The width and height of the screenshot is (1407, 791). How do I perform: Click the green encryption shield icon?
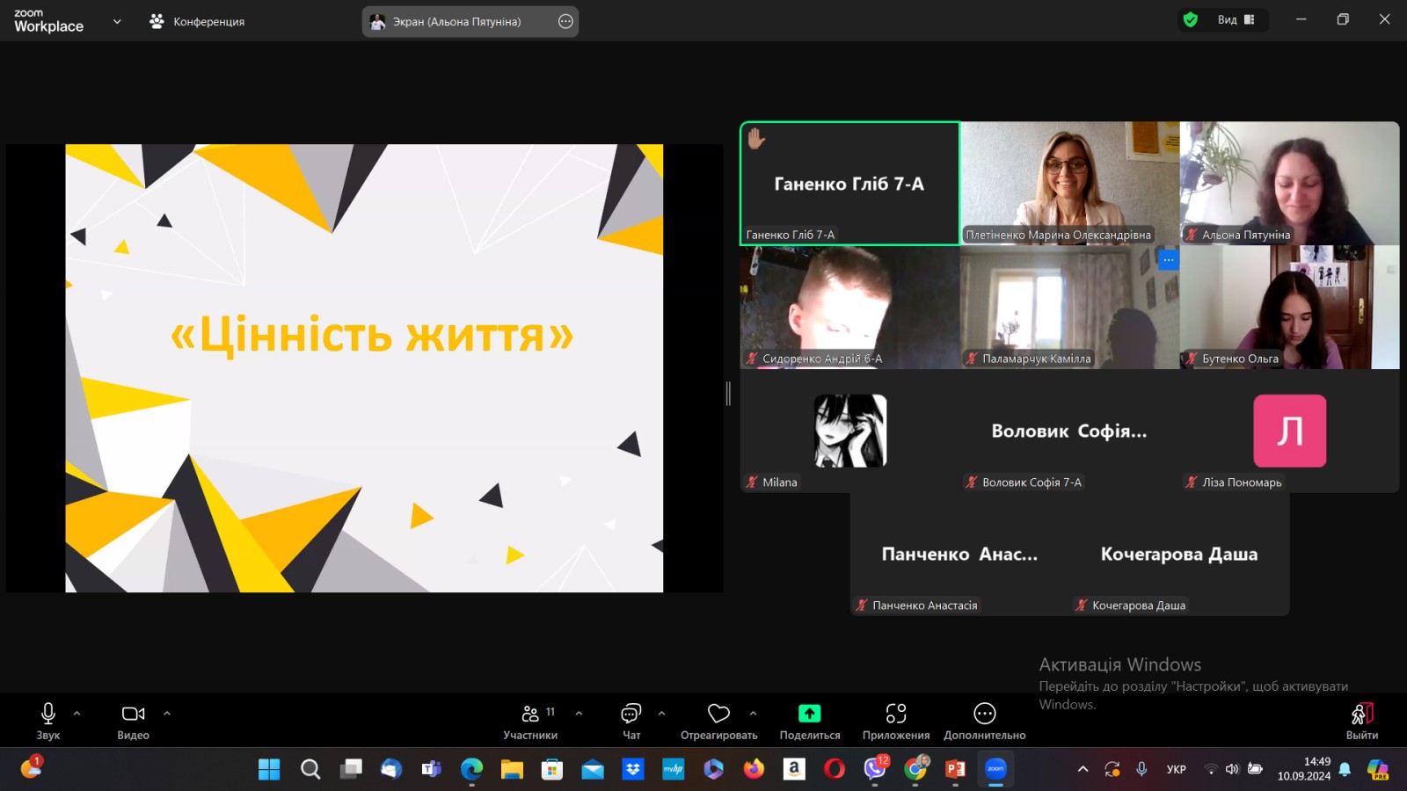click(1191, 19)
